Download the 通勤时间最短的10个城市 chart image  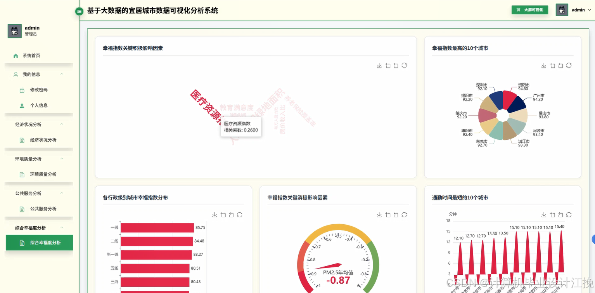(544, 215)
